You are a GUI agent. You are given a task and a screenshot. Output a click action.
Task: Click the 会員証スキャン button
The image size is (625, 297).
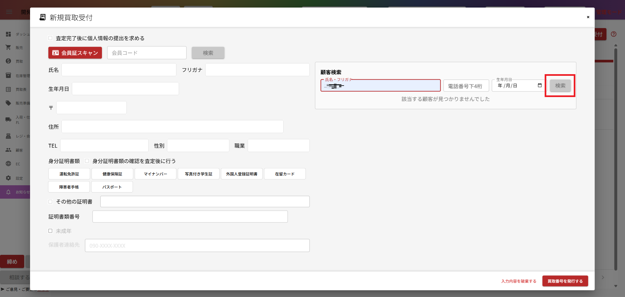[75, 53]
